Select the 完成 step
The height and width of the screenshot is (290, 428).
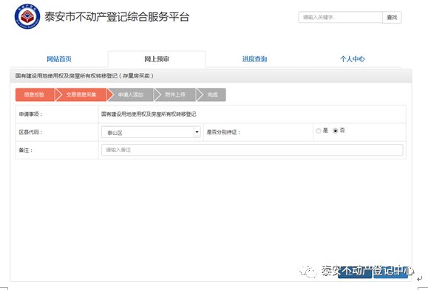212,94
